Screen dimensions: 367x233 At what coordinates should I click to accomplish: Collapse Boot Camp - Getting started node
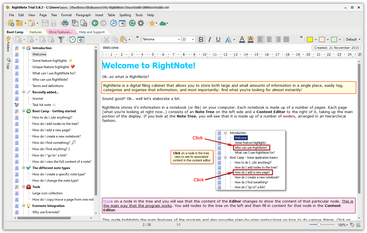coord(24,111)
